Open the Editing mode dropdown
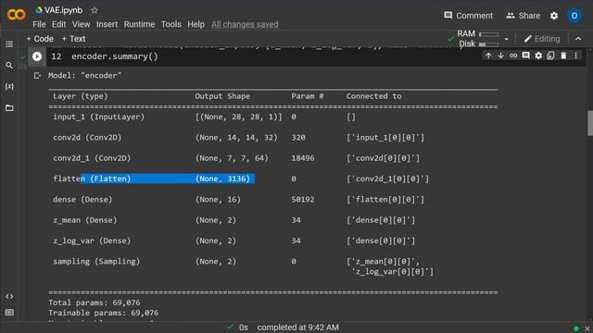The width and height of the screenshot is (593, 333). (x=542, y=39)
